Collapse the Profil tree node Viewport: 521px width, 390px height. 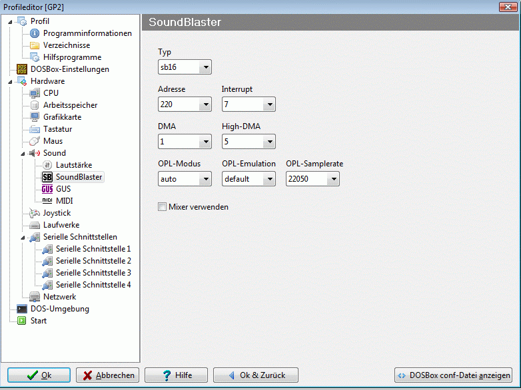[x=10, y=22]
